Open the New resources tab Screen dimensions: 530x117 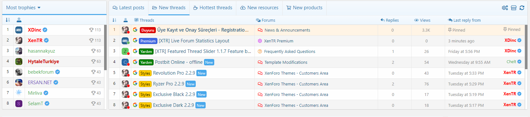click(x=259, y=8)
